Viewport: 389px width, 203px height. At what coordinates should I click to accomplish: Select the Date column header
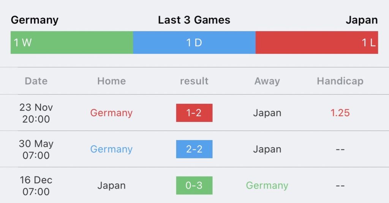pyautogui.click(x=36, y=81)
